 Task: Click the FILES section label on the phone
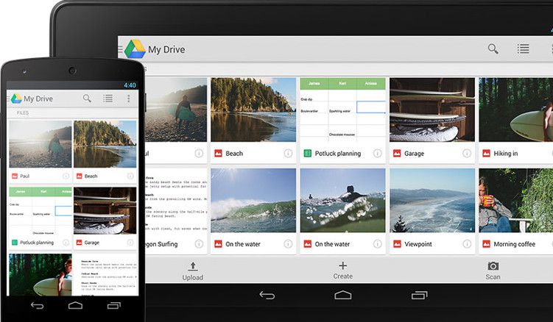click(23, 112)
